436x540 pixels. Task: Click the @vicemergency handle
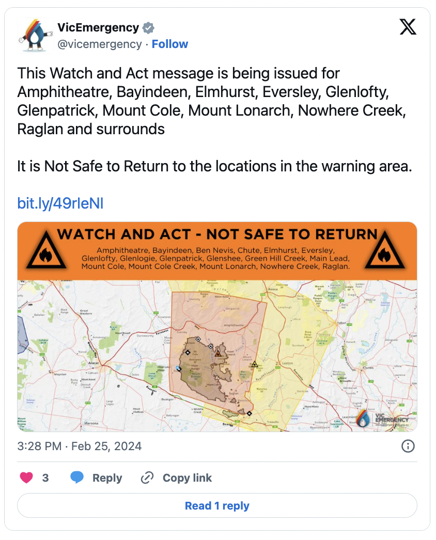pyautogui.click(x=100, y=44)
